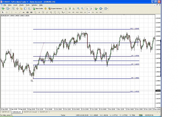Open the Market Watch window

pos(13,9)
